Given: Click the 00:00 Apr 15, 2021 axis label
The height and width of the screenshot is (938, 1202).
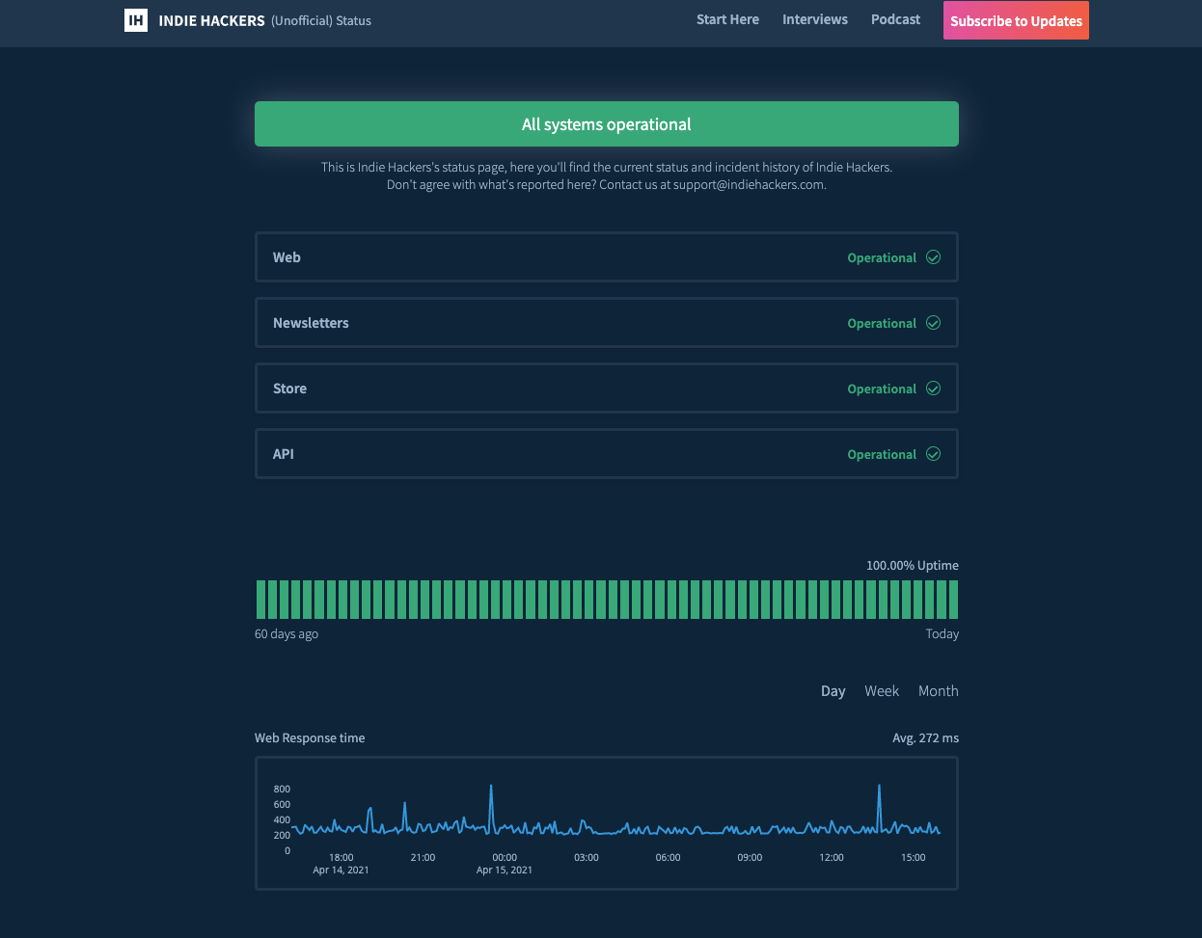Looking at the screenshot, I should [505, 863].
